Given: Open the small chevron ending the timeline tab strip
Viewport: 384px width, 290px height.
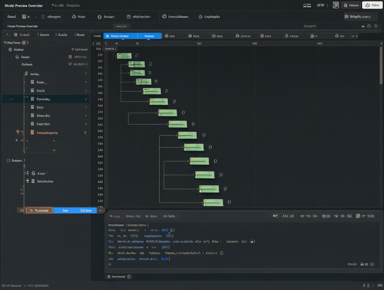Looking at the screenshot, I should pos(353,36).
